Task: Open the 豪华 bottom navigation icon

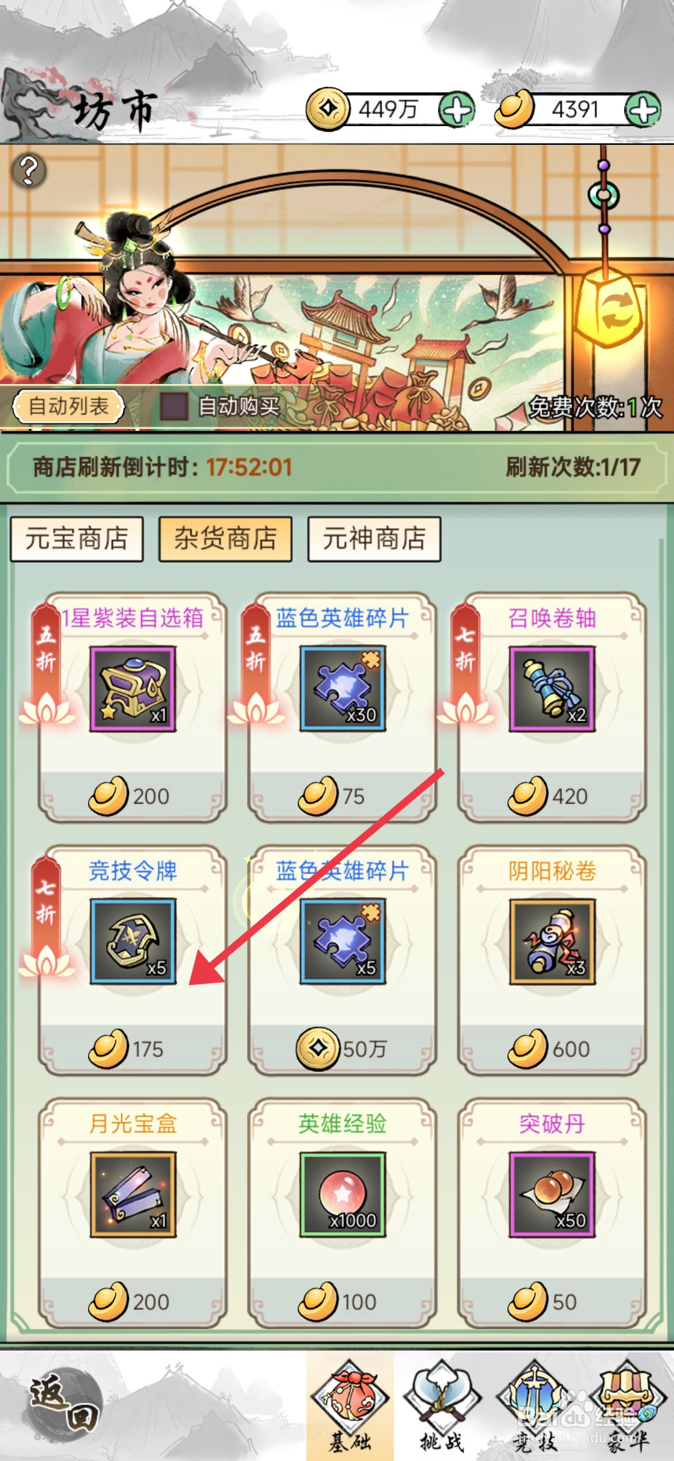Action: [x=627, y=1405]
